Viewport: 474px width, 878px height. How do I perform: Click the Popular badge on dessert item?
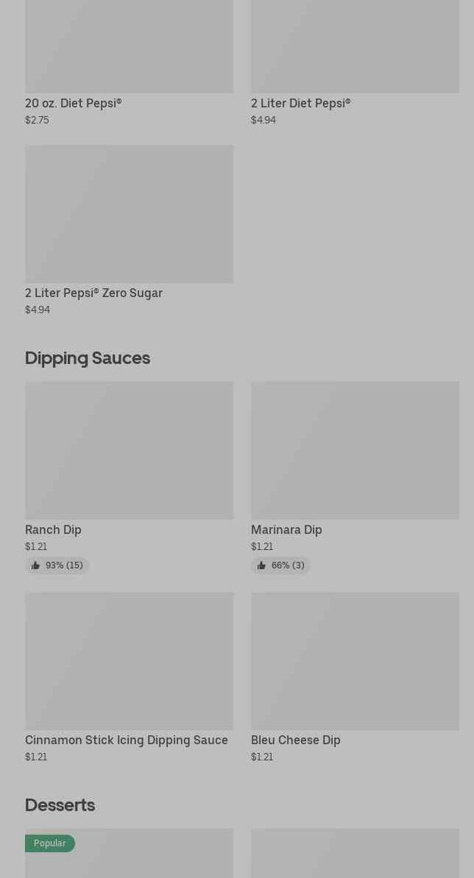point(50,843)
